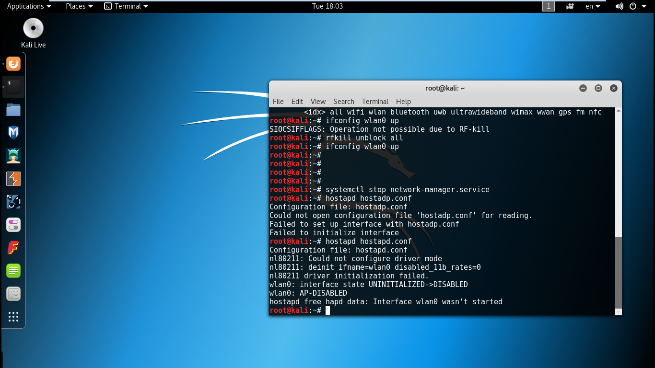
Task: Click 'wlan0: interface state UNINITIALIZED->DISABLED' line
Action: pos(369,285)
